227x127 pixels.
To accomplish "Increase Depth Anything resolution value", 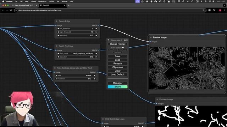I will tap(96, 57).
